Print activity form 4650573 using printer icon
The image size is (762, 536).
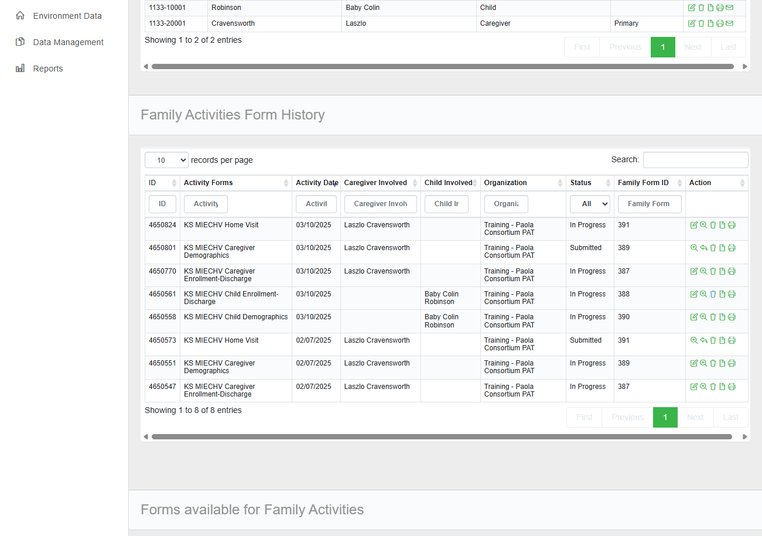coord(732,340)
